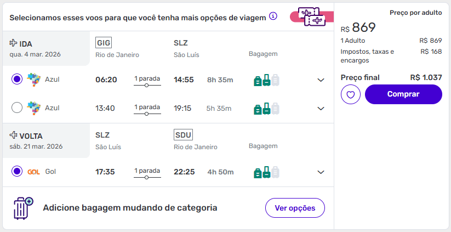This screenshot has height=232, width=451.
Task: Click the 1 parada link on Gol flight
Action: click(x=147, y=171)
